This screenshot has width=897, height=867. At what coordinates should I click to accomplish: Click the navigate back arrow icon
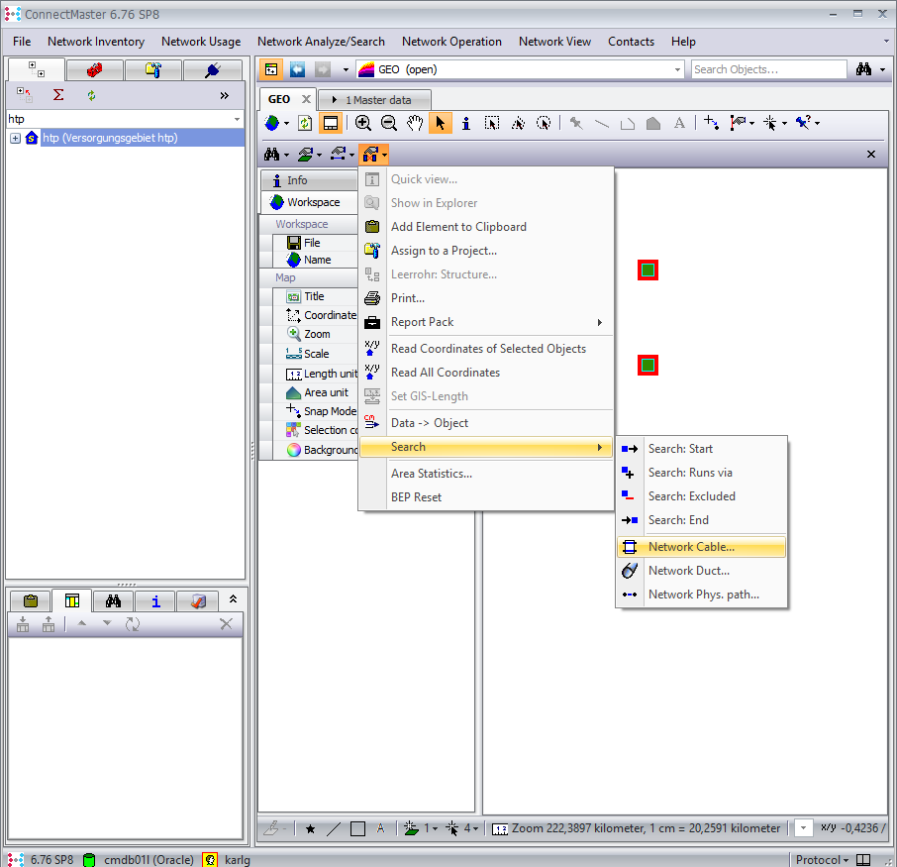pos(297,69)
